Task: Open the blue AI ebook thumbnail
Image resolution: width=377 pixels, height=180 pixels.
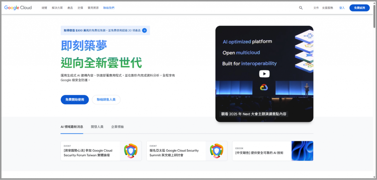Action: (x=302, y=151)
